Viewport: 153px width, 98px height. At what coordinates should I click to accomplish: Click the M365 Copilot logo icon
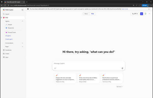tap(4, 10)
